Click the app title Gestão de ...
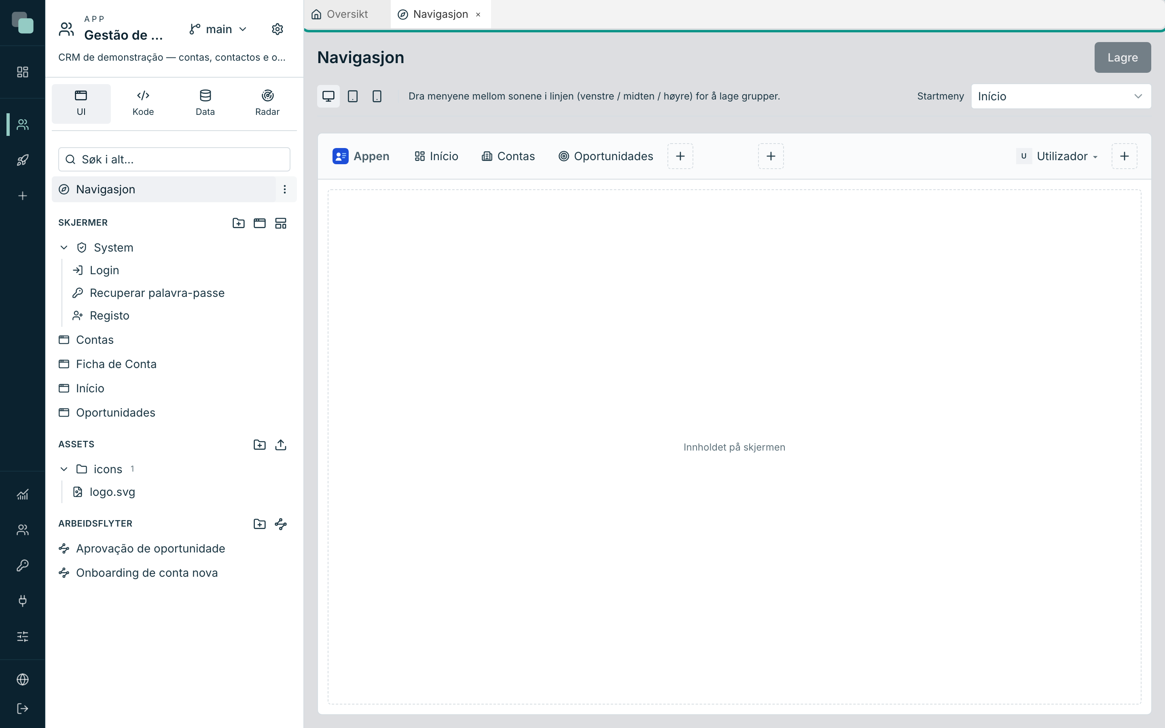The width and height of the screenshot is (1165, 728). [124, 35]
